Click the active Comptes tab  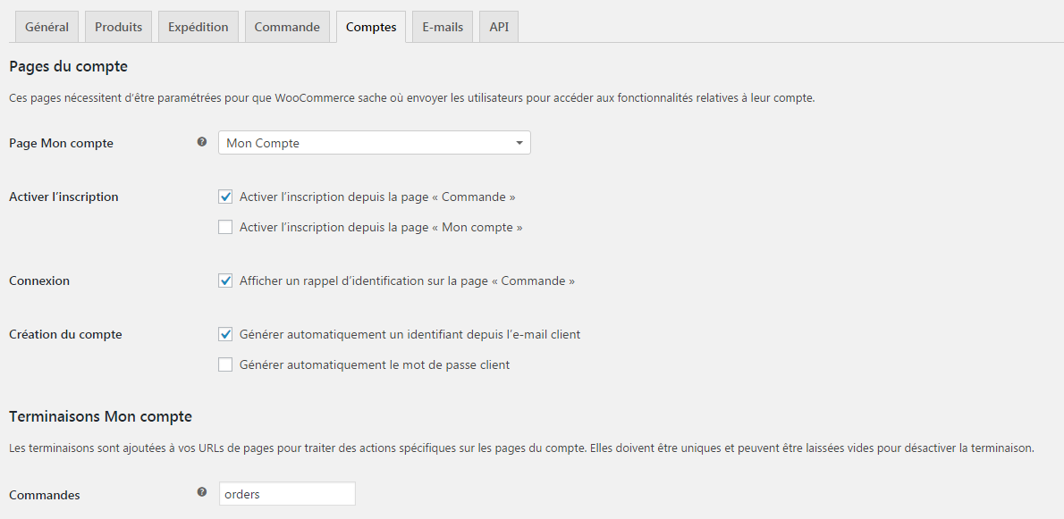pyautogui.click(x=370, y=26)
